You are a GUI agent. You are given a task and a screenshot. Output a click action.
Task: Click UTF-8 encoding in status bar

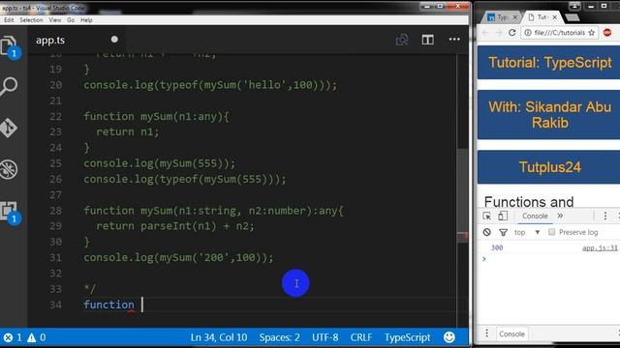tap(325, 337)
